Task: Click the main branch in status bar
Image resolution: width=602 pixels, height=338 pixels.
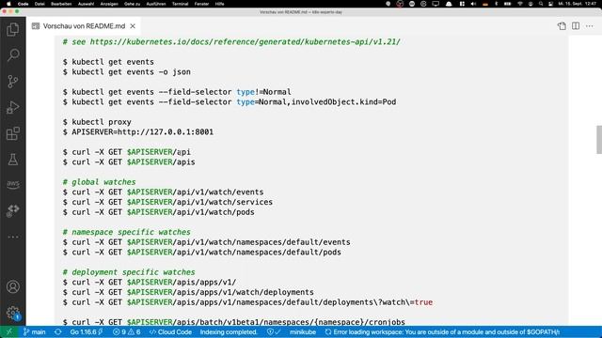Action: point(34,332)
